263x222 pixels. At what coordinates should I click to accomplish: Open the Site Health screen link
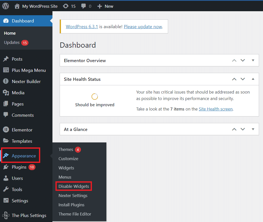coord(215,109)
